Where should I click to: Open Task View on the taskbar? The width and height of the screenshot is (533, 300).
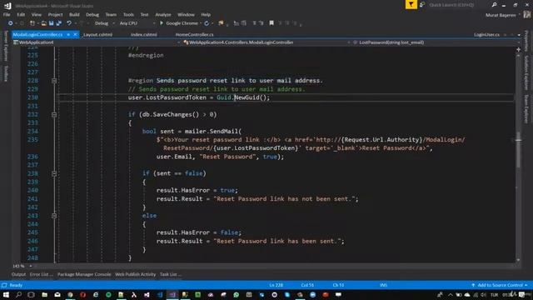pos(32,294)
